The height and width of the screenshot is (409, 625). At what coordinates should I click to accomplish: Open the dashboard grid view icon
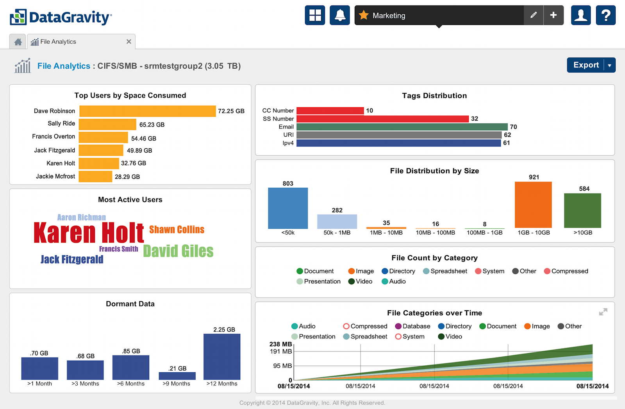pyautogui.click(x=315, y=15)
